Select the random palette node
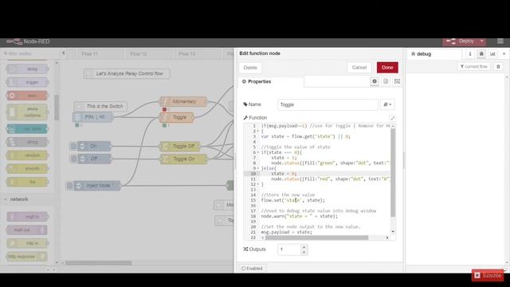The width and height of the screenshot is (510, 287). tap(27, 155)
